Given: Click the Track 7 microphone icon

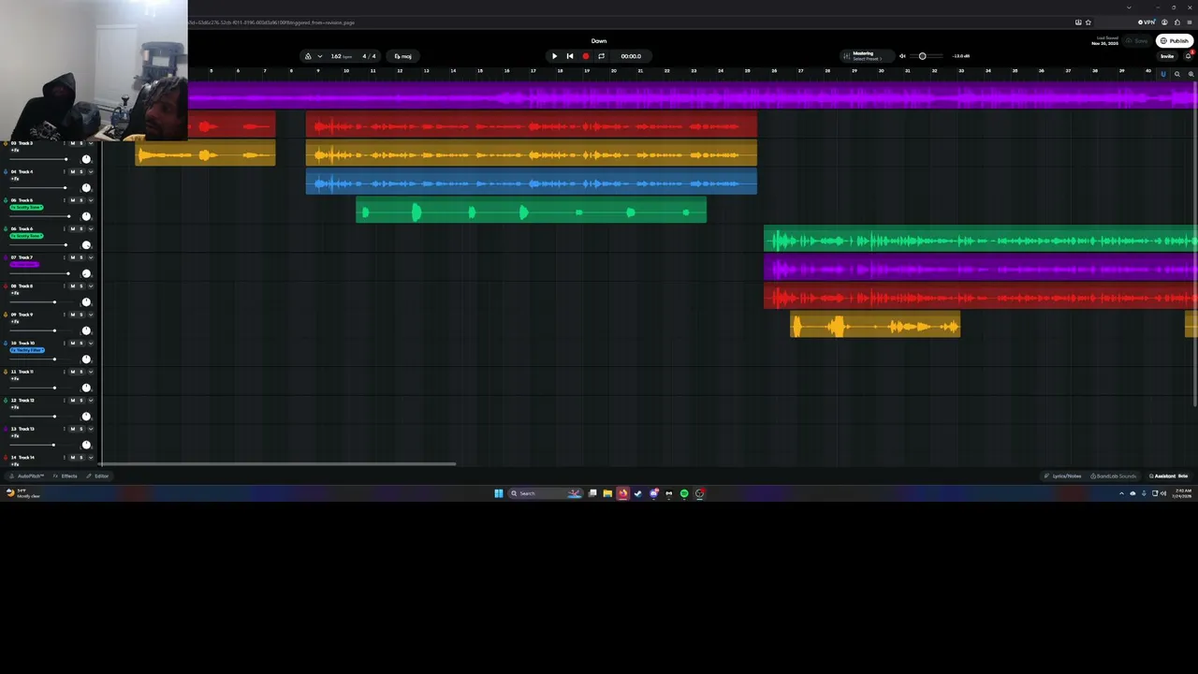Looking at the screenshot, I should [6, 257].
